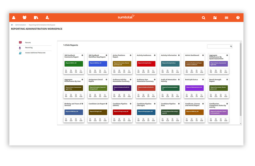Run the Candidate Pipeline (Manager) report tile
Image resolution: width=255 pixels, height=166 pixels.
coord(146,112)
